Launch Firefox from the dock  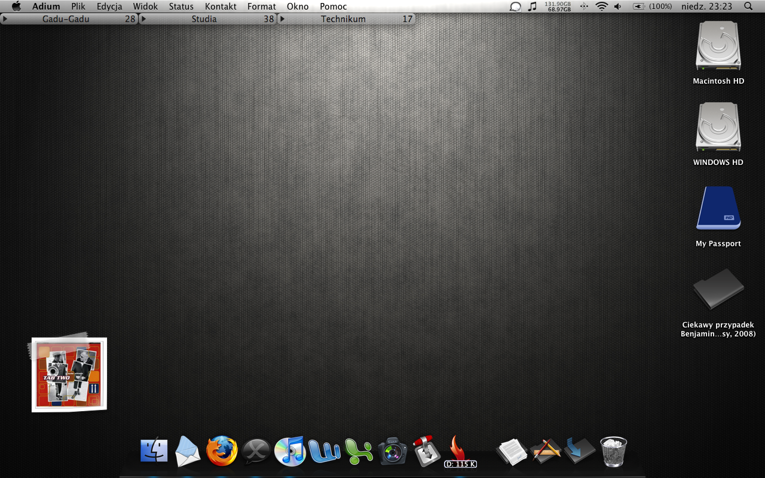pos(222,451)
